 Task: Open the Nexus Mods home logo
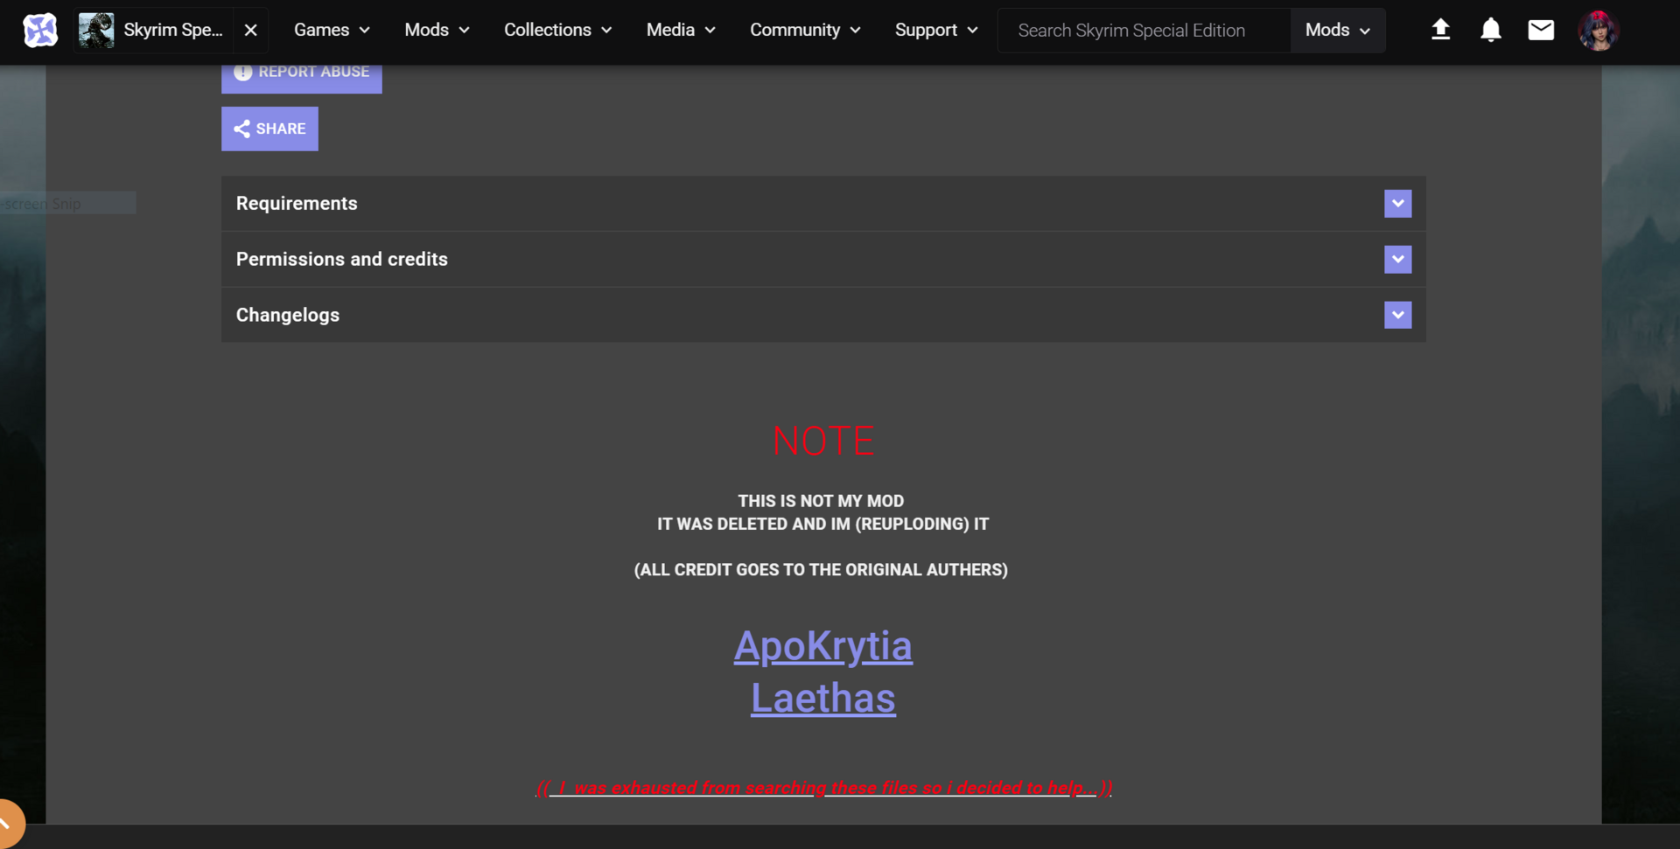click(x=40, y=31)
